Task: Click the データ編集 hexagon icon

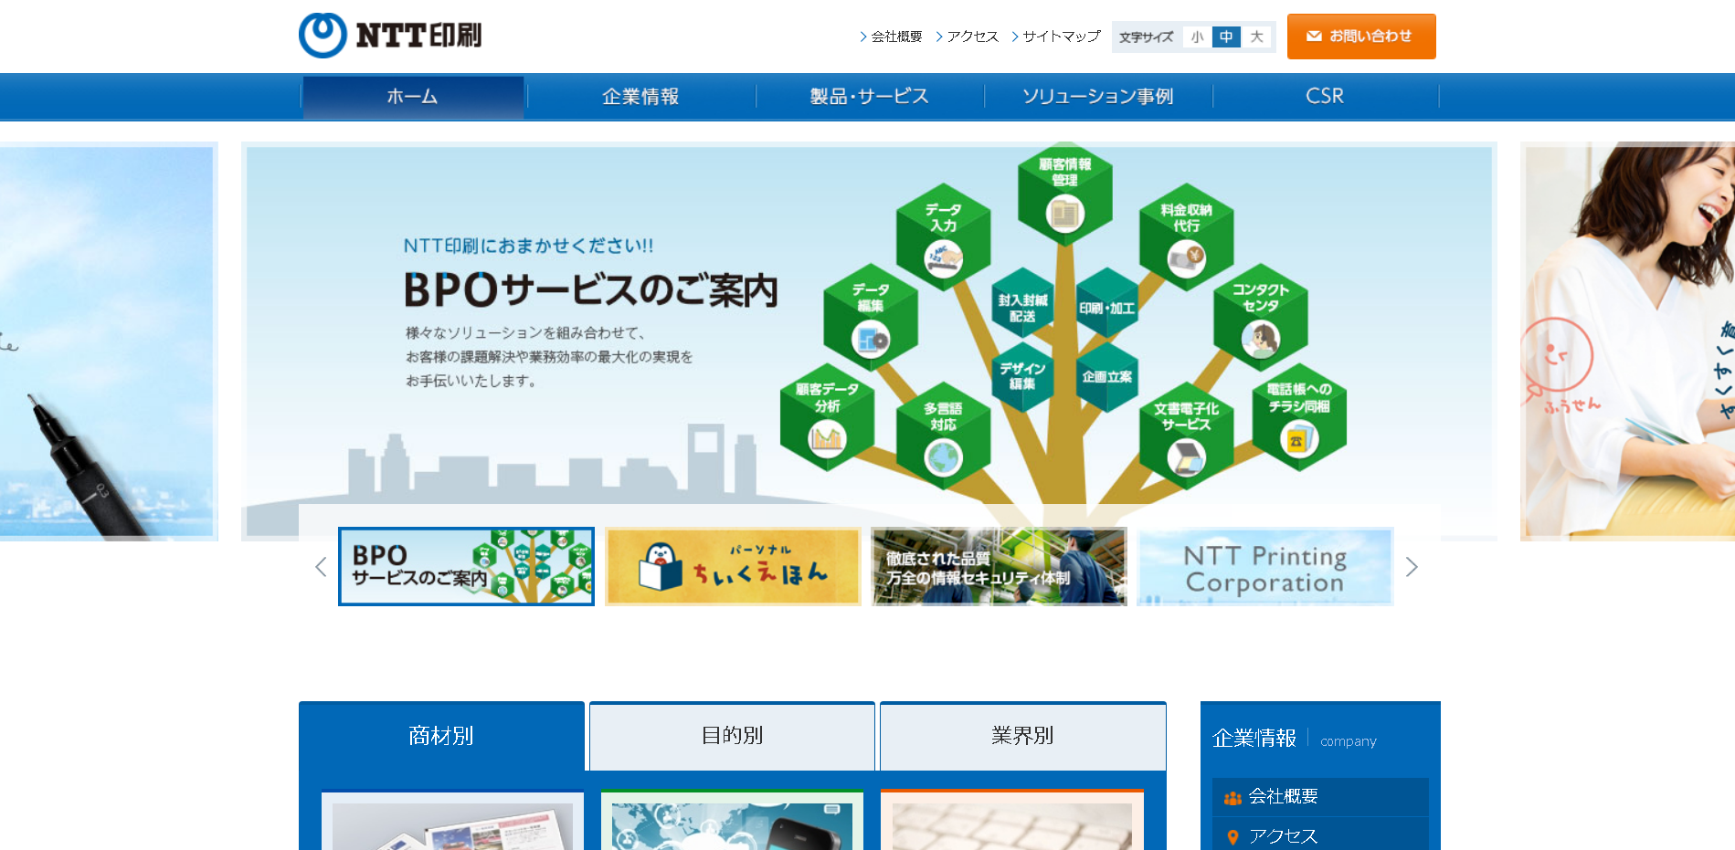Action: [x=871, y=320]
